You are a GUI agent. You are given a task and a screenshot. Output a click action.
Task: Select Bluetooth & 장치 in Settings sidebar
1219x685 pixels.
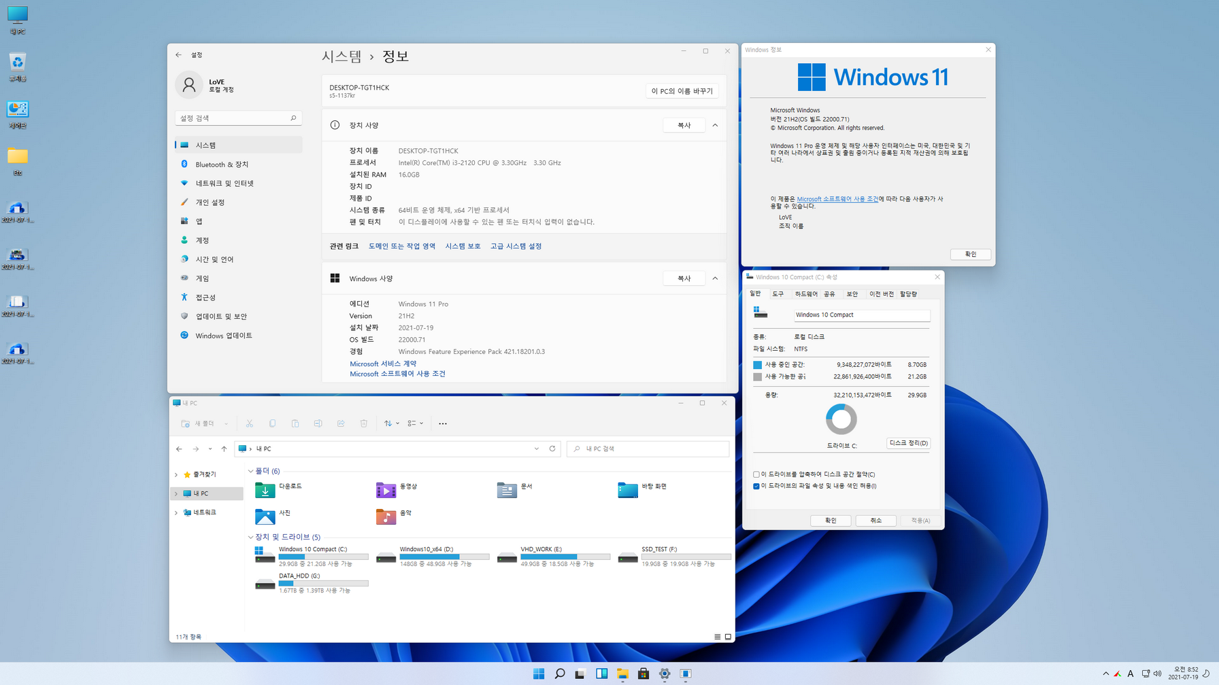point(238,164)
